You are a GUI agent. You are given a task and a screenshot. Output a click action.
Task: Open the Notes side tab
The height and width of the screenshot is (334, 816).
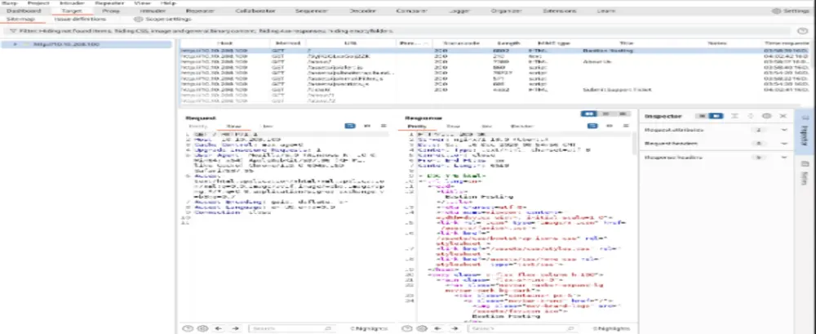805,172
